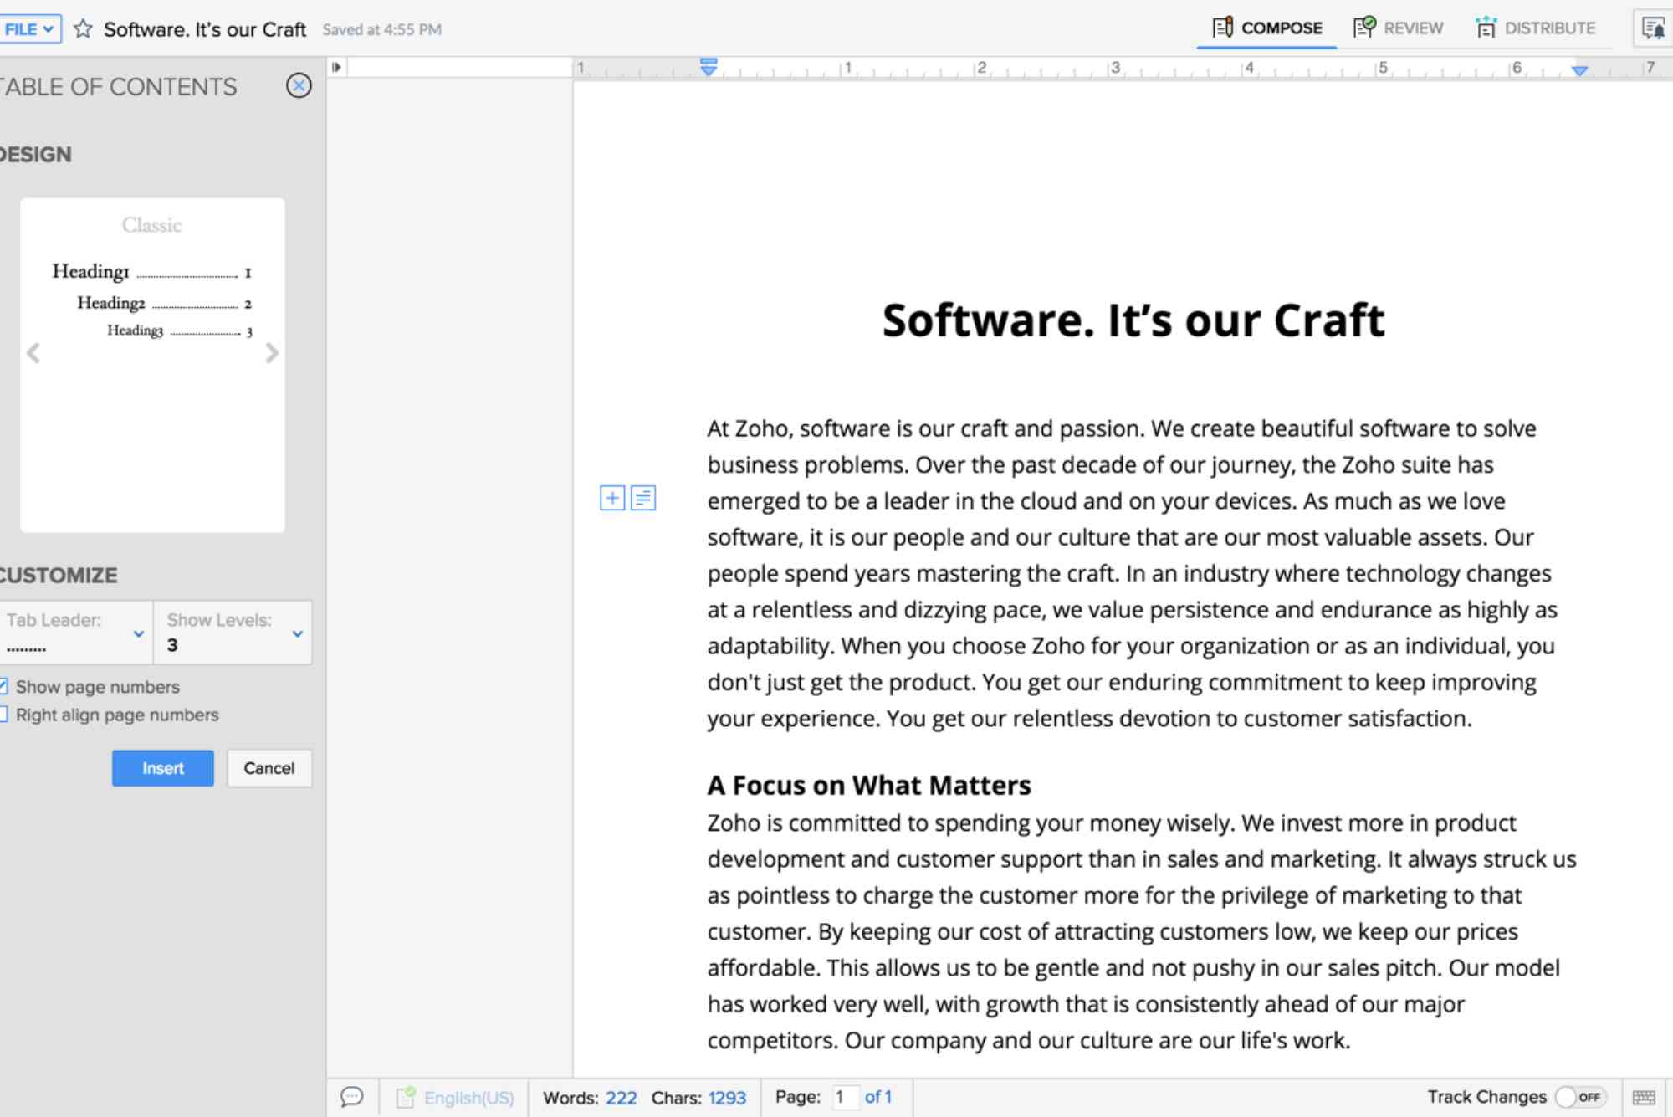
Task: Switch to the REVIEW tab
Action: click(x=1399, y=28)
